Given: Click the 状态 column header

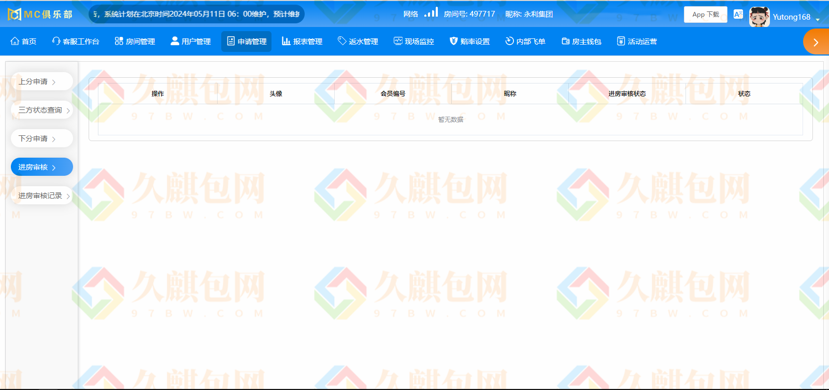Looking at the screenshot, I should (744, 94).
